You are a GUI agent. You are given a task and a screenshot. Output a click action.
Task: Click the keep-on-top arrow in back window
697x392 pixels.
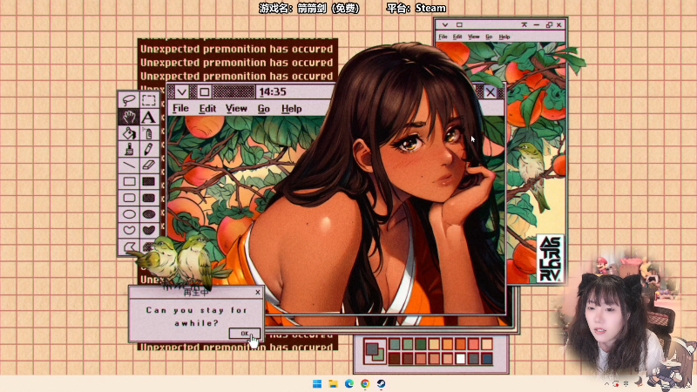click(524, 25)
